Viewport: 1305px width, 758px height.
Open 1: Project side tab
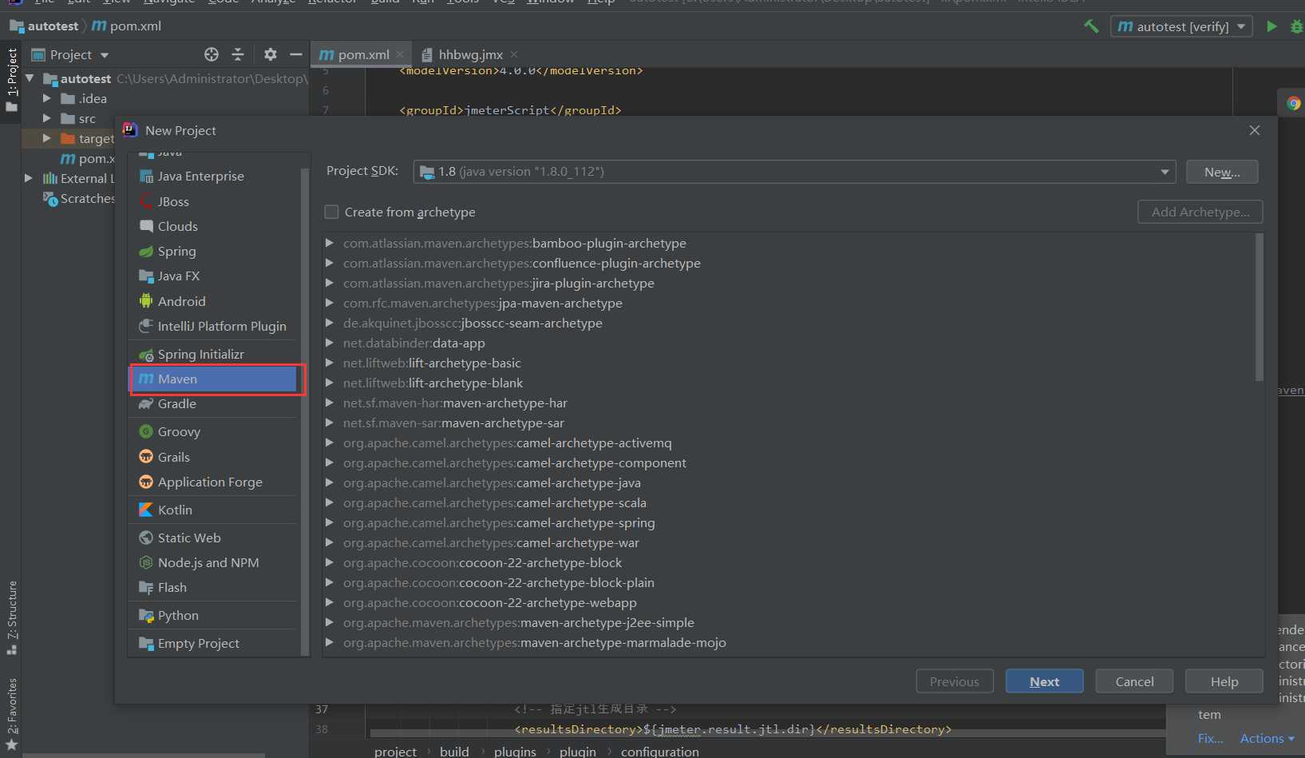click(11, 80)
